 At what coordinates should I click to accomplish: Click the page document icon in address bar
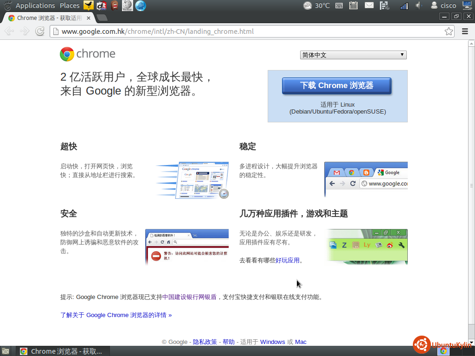(x=56, y=31)
